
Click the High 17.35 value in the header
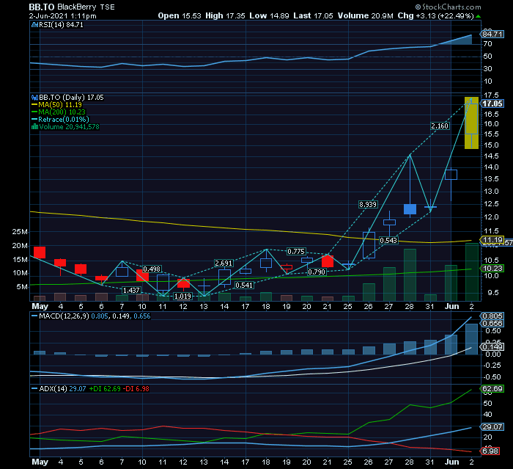tap(225, 15)
